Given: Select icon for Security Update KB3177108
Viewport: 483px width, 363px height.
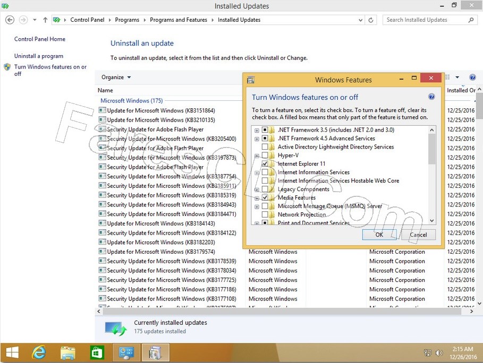Looking at the screenshot, I should click(102, 298).
